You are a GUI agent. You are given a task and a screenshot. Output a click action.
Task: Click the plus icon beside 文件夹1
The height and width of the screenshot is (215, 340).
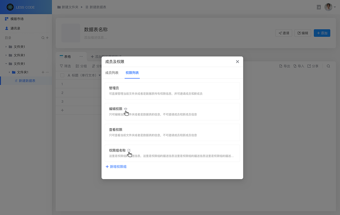point(42,72)
